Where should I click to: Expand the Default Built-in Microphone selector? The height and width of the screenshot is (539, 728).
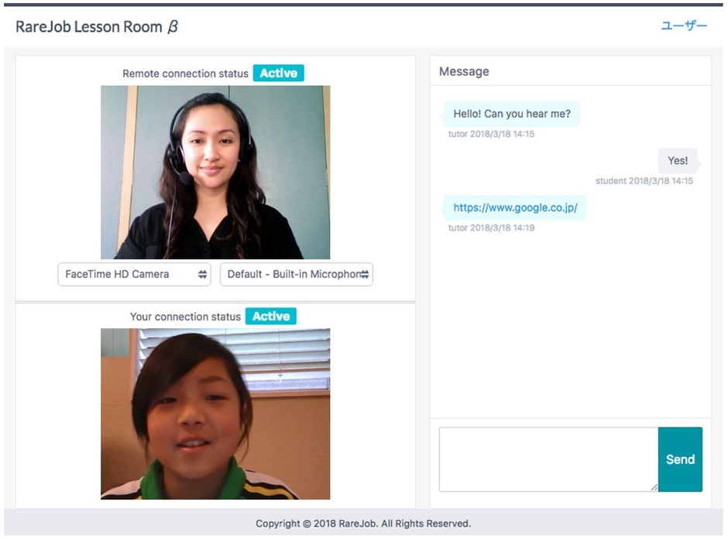coord(296,274)
